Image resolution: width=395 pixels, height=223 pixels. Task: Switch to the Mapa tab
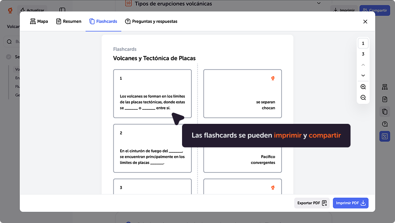point(39,21)
